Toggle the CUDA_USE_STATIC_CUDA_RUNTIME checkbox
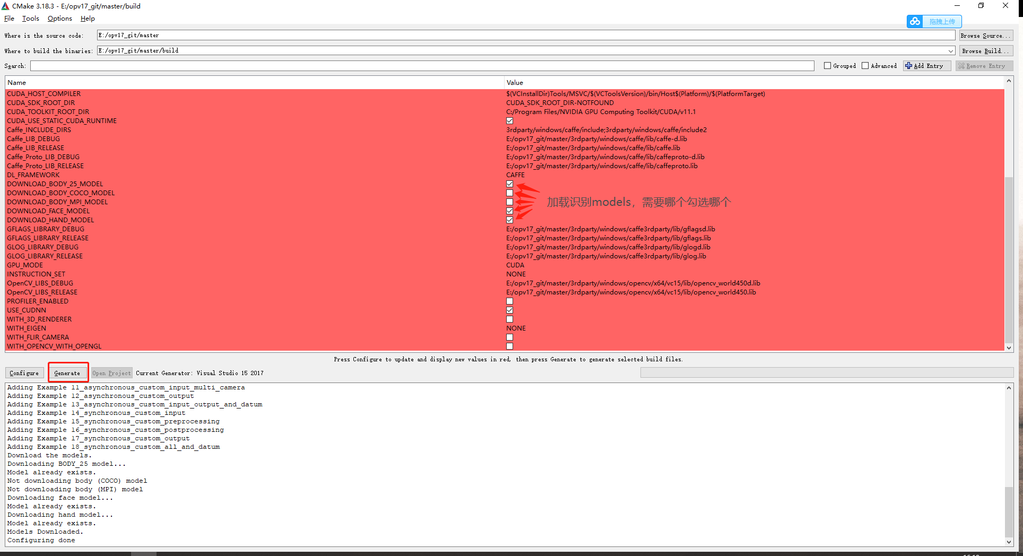This screenshot has height=556, width=1023. pos(509,120)
